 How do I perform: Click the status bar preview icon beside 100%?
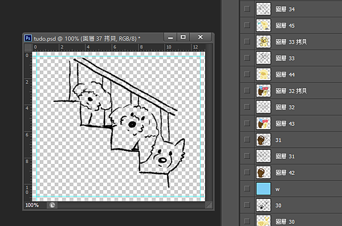[52, 205]
